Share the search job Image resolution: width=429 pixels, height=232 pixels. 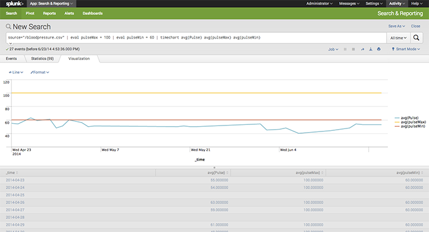pos(362,49)
